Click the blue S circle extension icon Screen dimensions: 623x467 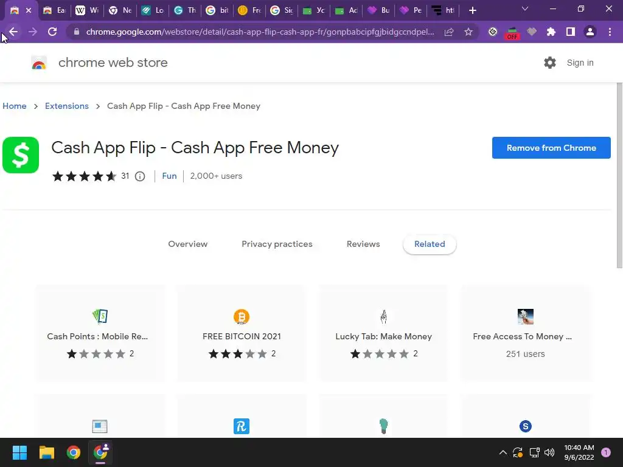pos(525,426)
